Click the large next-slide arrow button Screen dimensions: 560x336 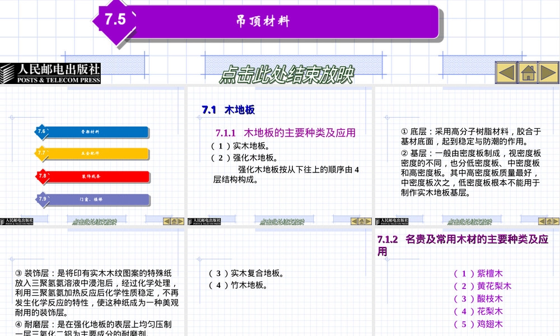tap(549, 73)
